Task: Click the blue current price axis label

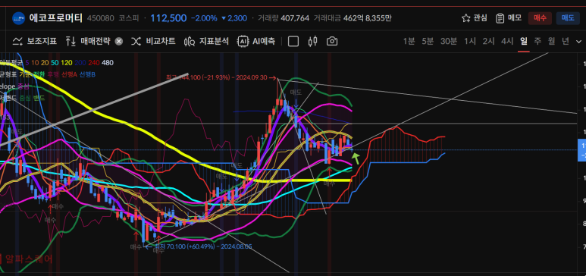Action: [581, 150]
